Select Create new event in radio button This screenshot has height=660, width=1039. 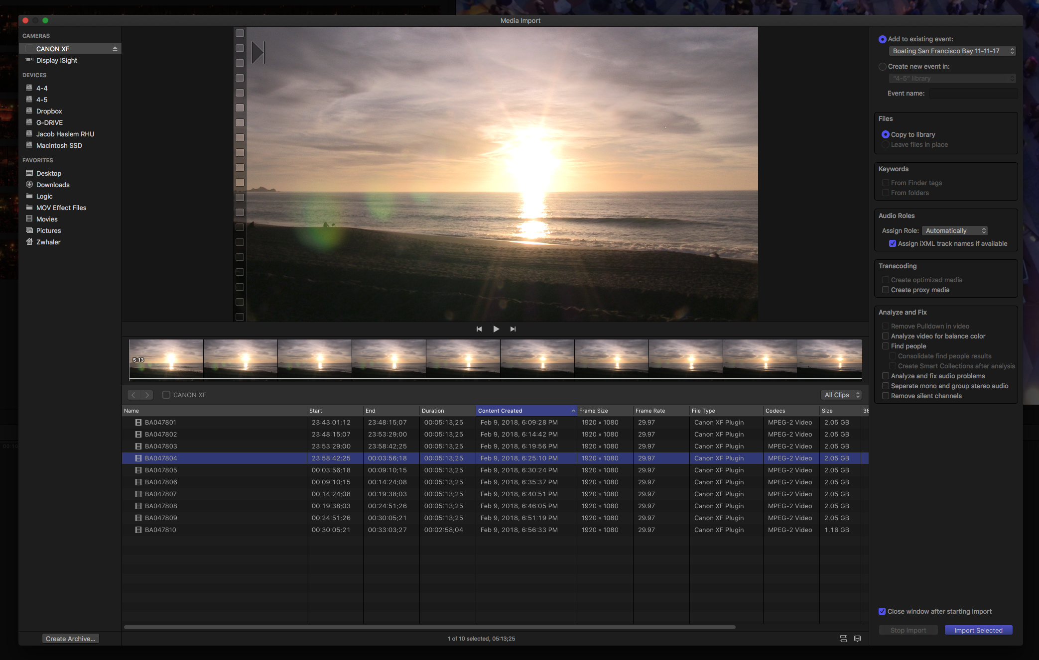click(x=883, y=66)
